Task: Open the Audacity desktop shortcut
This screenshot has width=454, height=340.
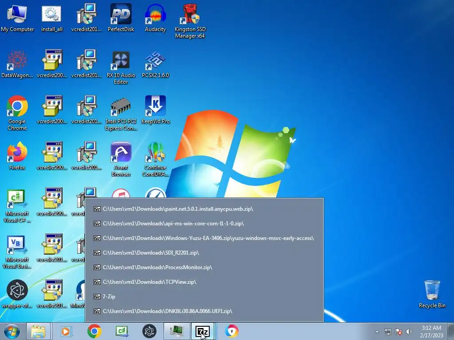Action: click(x=155, y=17)
